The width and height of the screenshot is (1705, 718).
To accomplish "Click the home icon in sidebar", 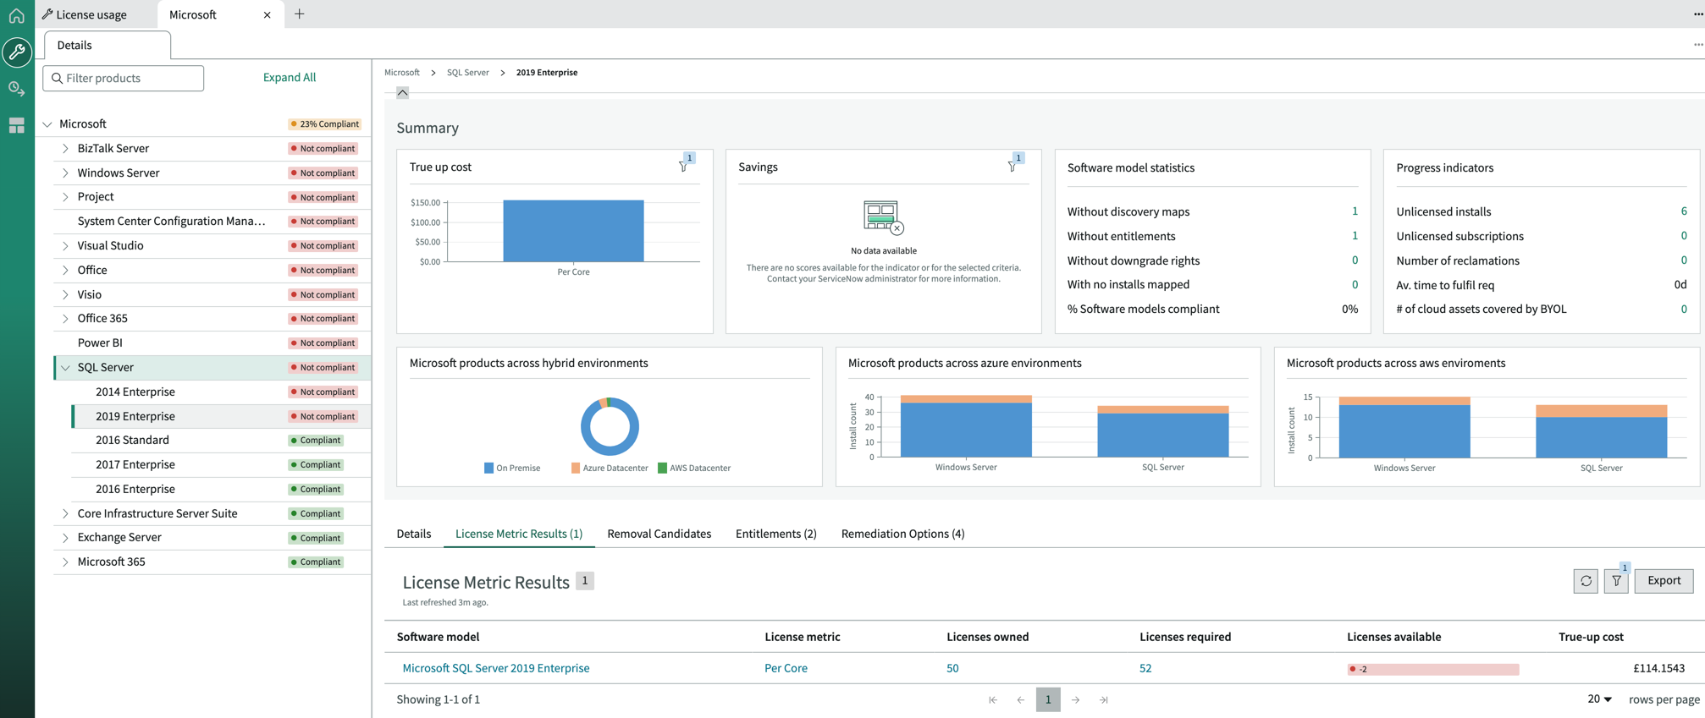I will (x=17, y=15).
